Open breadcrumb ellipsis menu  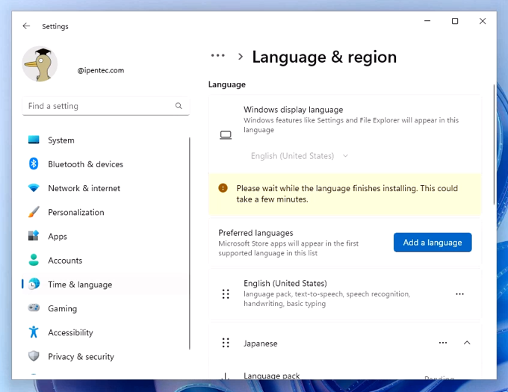point(217,56)
